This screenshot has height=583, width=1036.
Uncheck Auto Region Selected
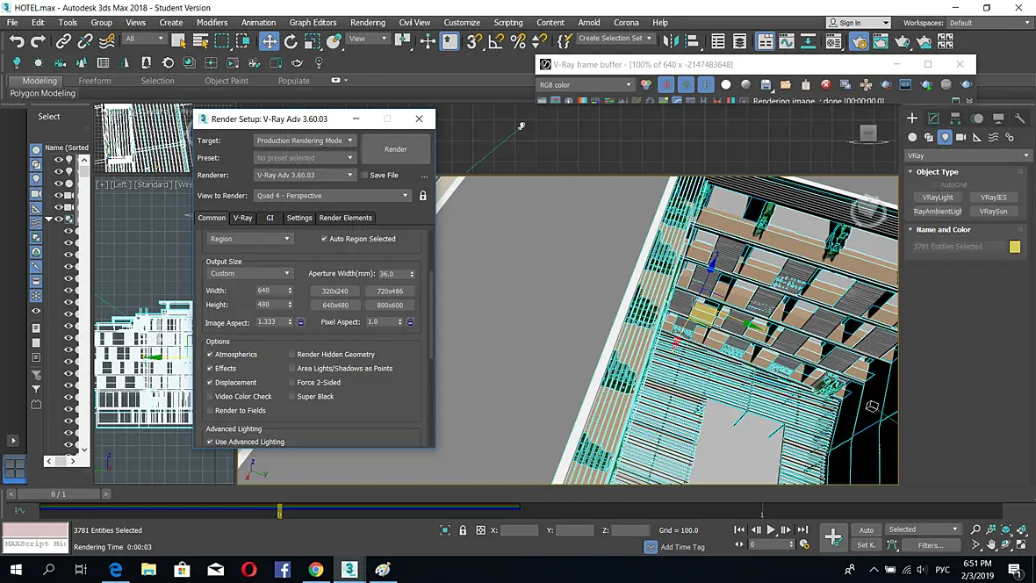324,239
